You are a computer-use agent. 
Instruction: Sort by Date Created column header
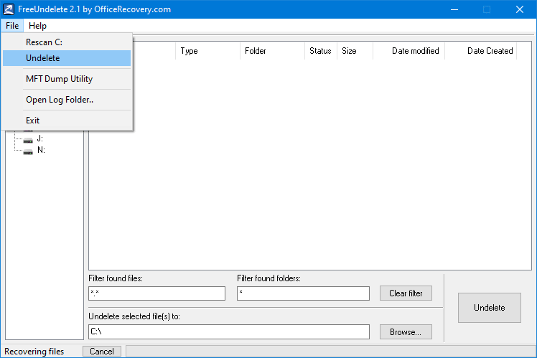[481, 51]
